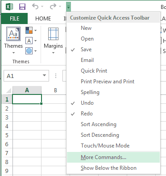Enable Print Preview and Print option
The height and width of the screenshot is (176, 166).
tap(113, 82)
